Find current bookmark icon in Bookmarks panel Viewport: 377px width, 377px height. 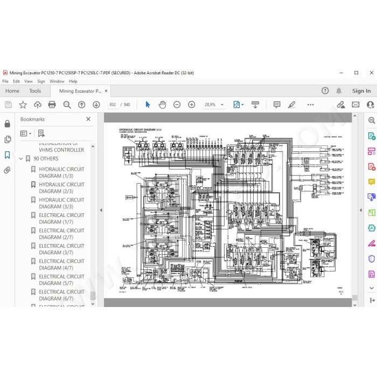point(41,134)
